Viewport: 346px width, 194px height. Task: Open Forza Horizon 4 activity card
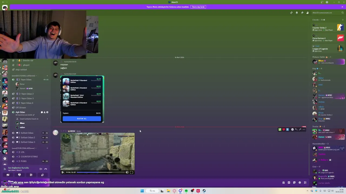[328, 38]
